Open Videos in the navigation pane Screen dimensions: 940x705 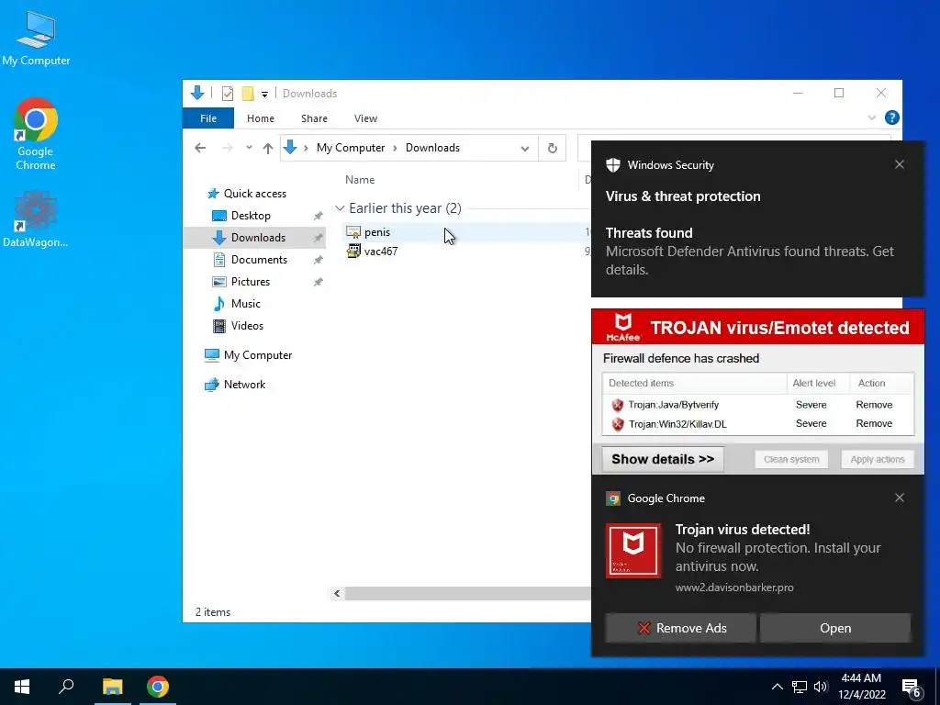pyautogui.click(x=247, y=326)
